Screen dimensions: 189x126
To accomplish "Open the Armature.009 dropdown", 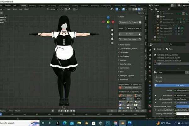I will 133,29.
